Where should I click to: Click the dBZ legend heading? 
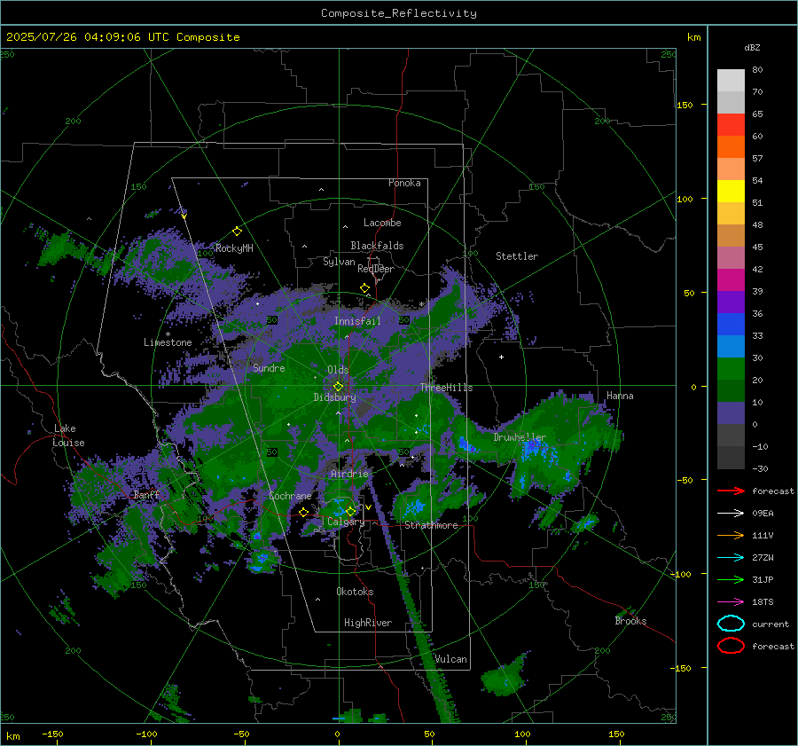point(752,48)
